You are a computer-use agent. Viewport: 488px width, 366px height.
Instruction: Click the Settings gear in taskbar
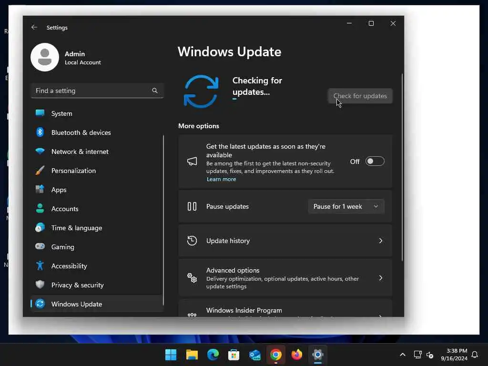(318, 355)
